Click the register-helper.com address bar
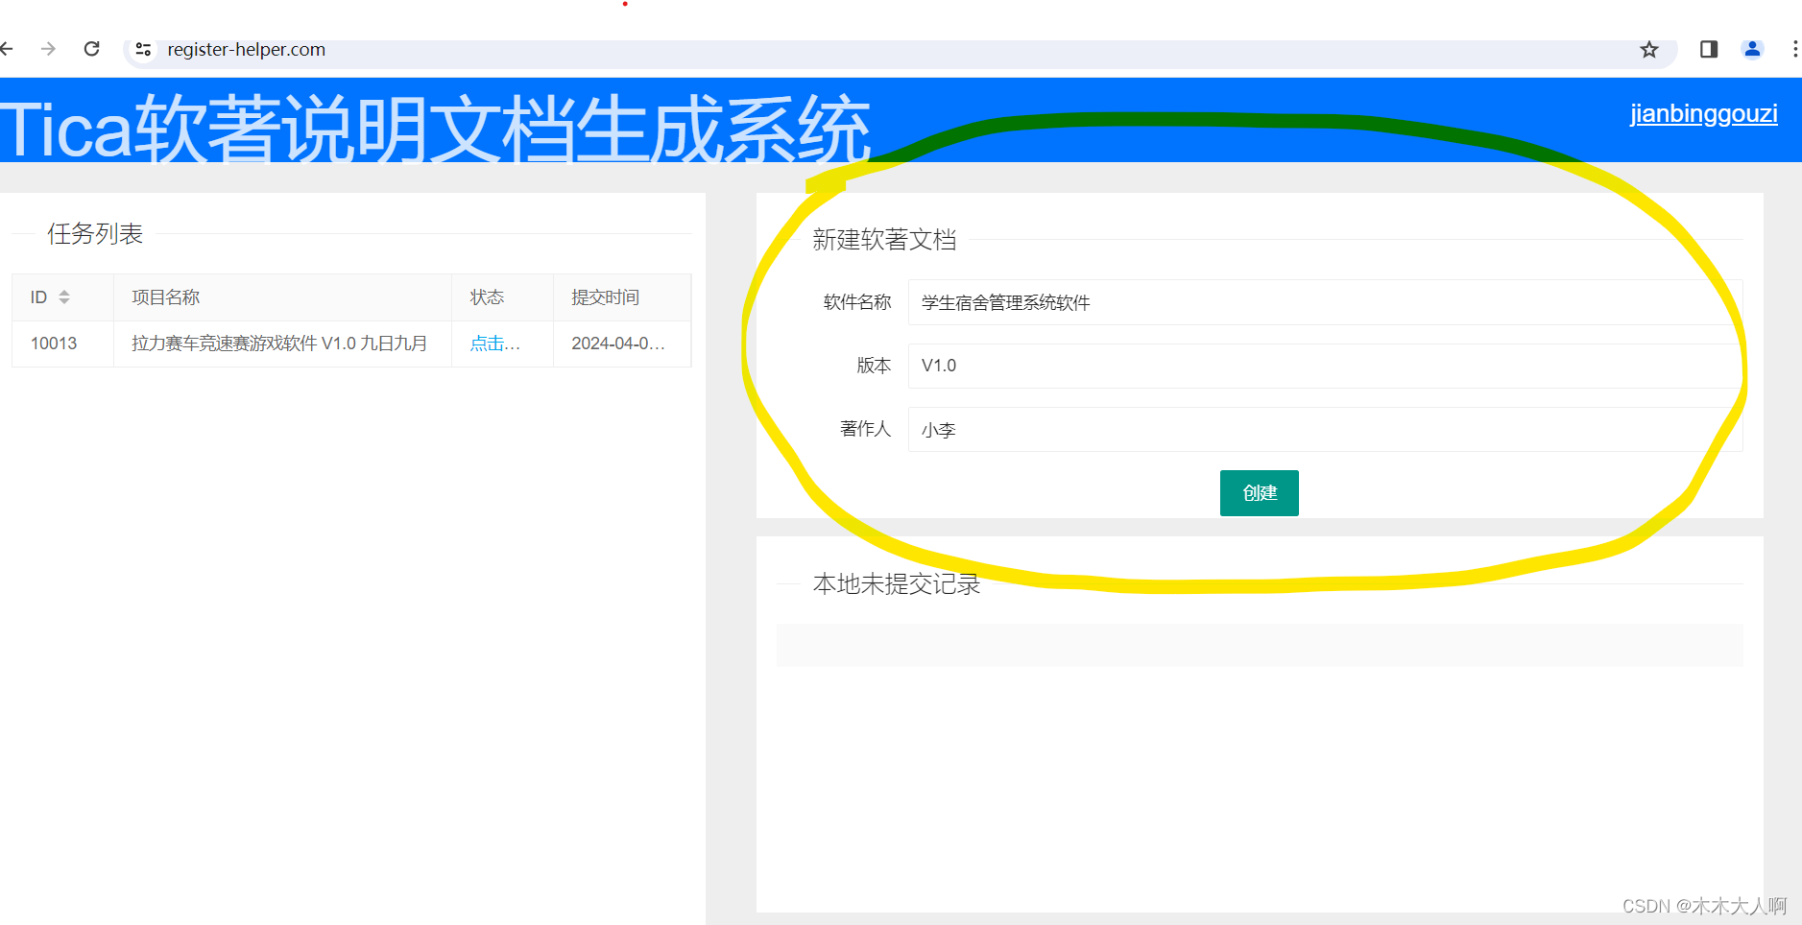Image resolution: width=1802 pixels, height=925 pixels. coord(899,49)
